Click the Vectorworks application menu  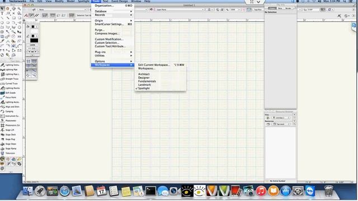[17, 1]
